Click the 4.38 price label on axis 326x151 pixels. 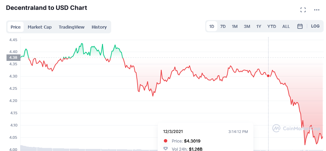pos(14,57)
